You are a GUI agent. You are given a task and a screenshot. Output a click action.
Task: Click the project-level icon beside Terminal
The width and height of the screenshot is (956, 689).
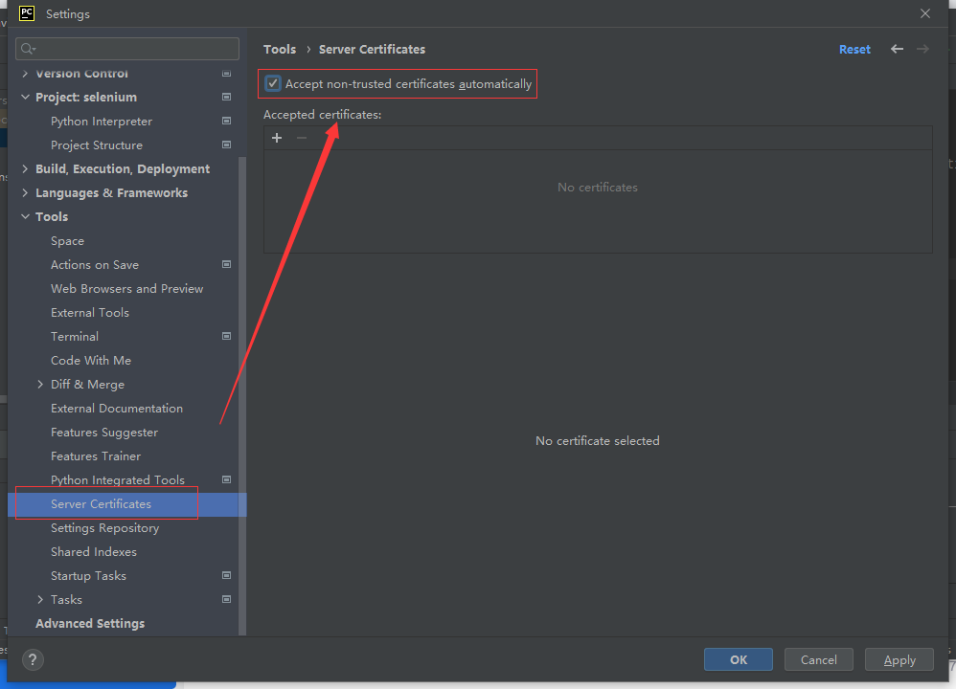click(226, 337)
